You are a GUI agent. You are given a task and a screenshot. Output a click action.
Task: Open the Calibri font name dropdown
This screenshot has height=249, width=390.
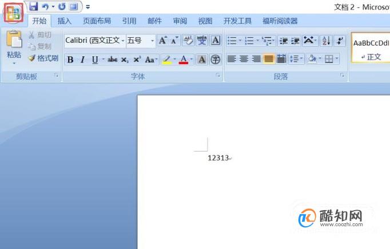point(123,40)
